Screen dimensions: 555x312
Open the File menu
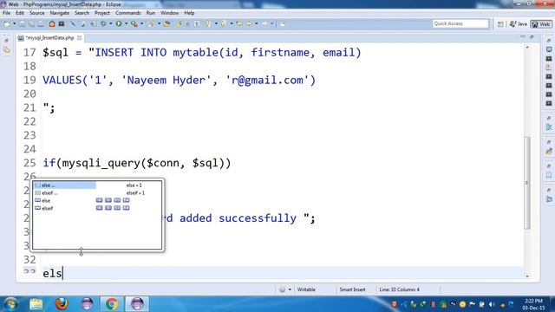[x=6, y=13]
